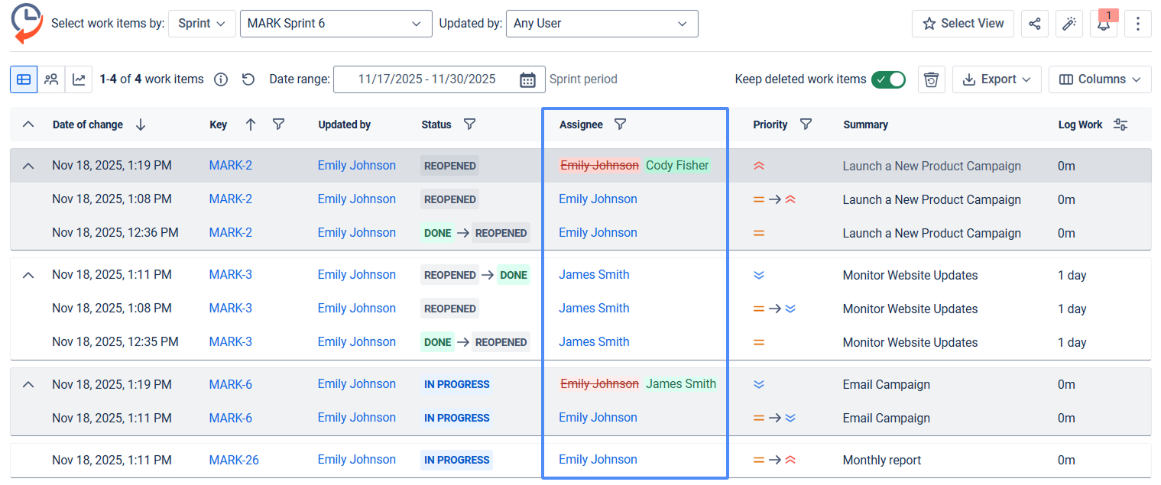Open the MARK Sprint 6 dropdown
The width and height of the screenshot is (1161, 485).
[x=336, y=24]
